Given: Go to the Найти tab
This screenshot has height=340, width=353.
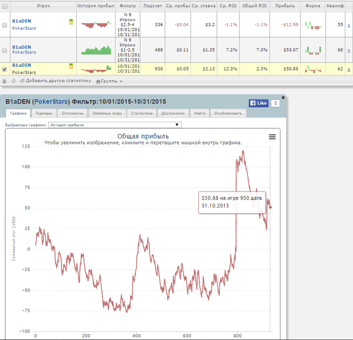Looking at the screenshot, I should (x=200, y=113).
